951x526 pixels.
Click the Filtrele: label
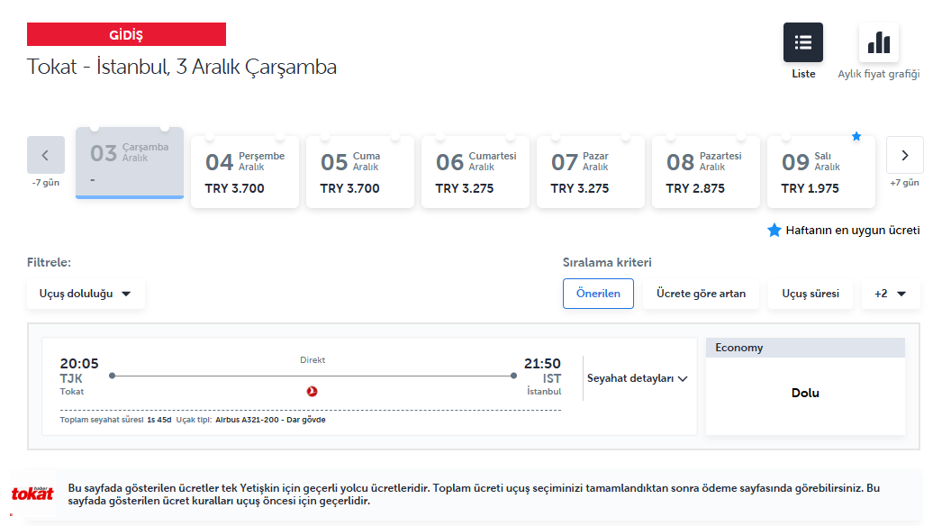[x=50, y=263]
